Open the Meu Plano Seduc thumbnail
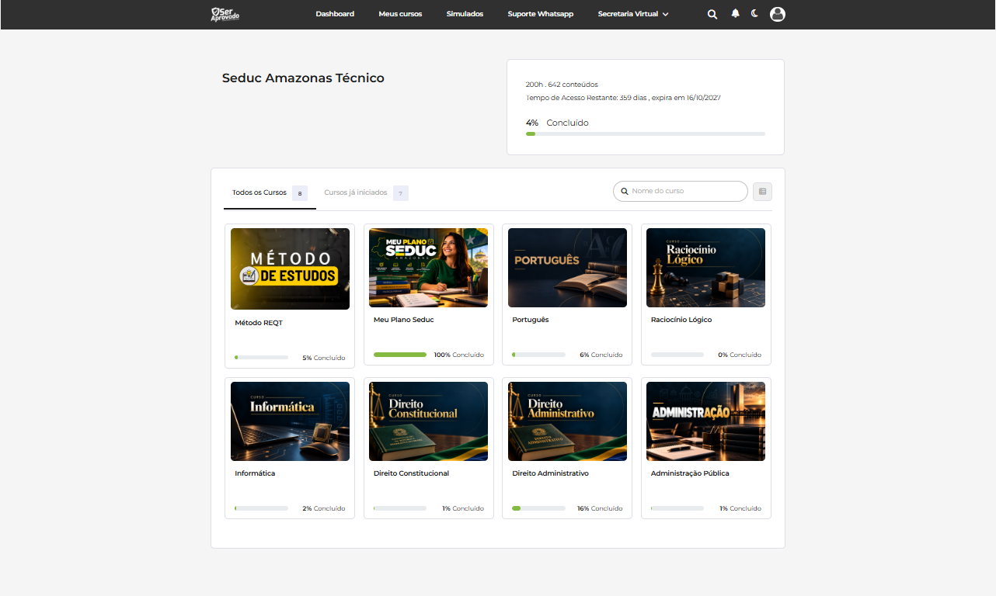The height and width of the screenshot is (596, 996). [x=428, y=267]
